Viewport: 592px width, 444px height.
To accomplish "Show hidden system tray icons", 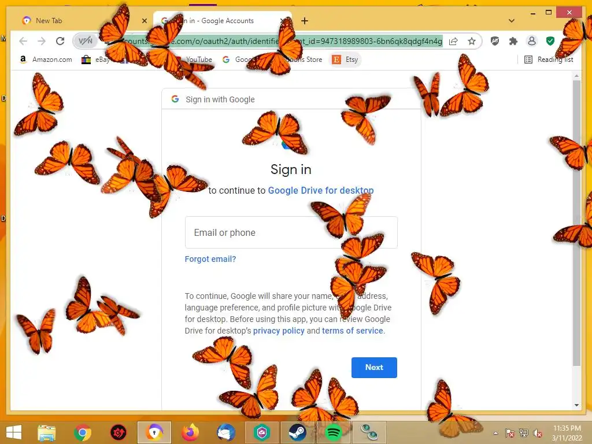I will click(x=495, y=433).
